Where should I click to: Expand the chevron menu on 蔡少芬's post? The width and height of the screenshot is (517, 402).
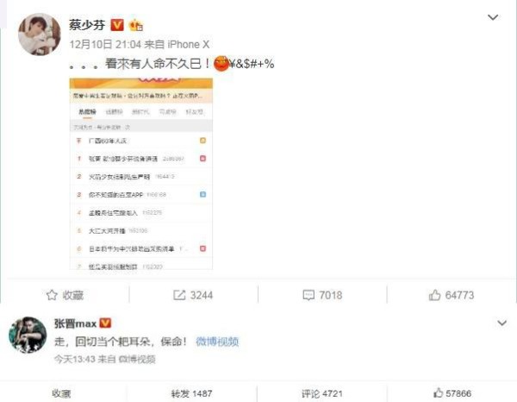493,17
